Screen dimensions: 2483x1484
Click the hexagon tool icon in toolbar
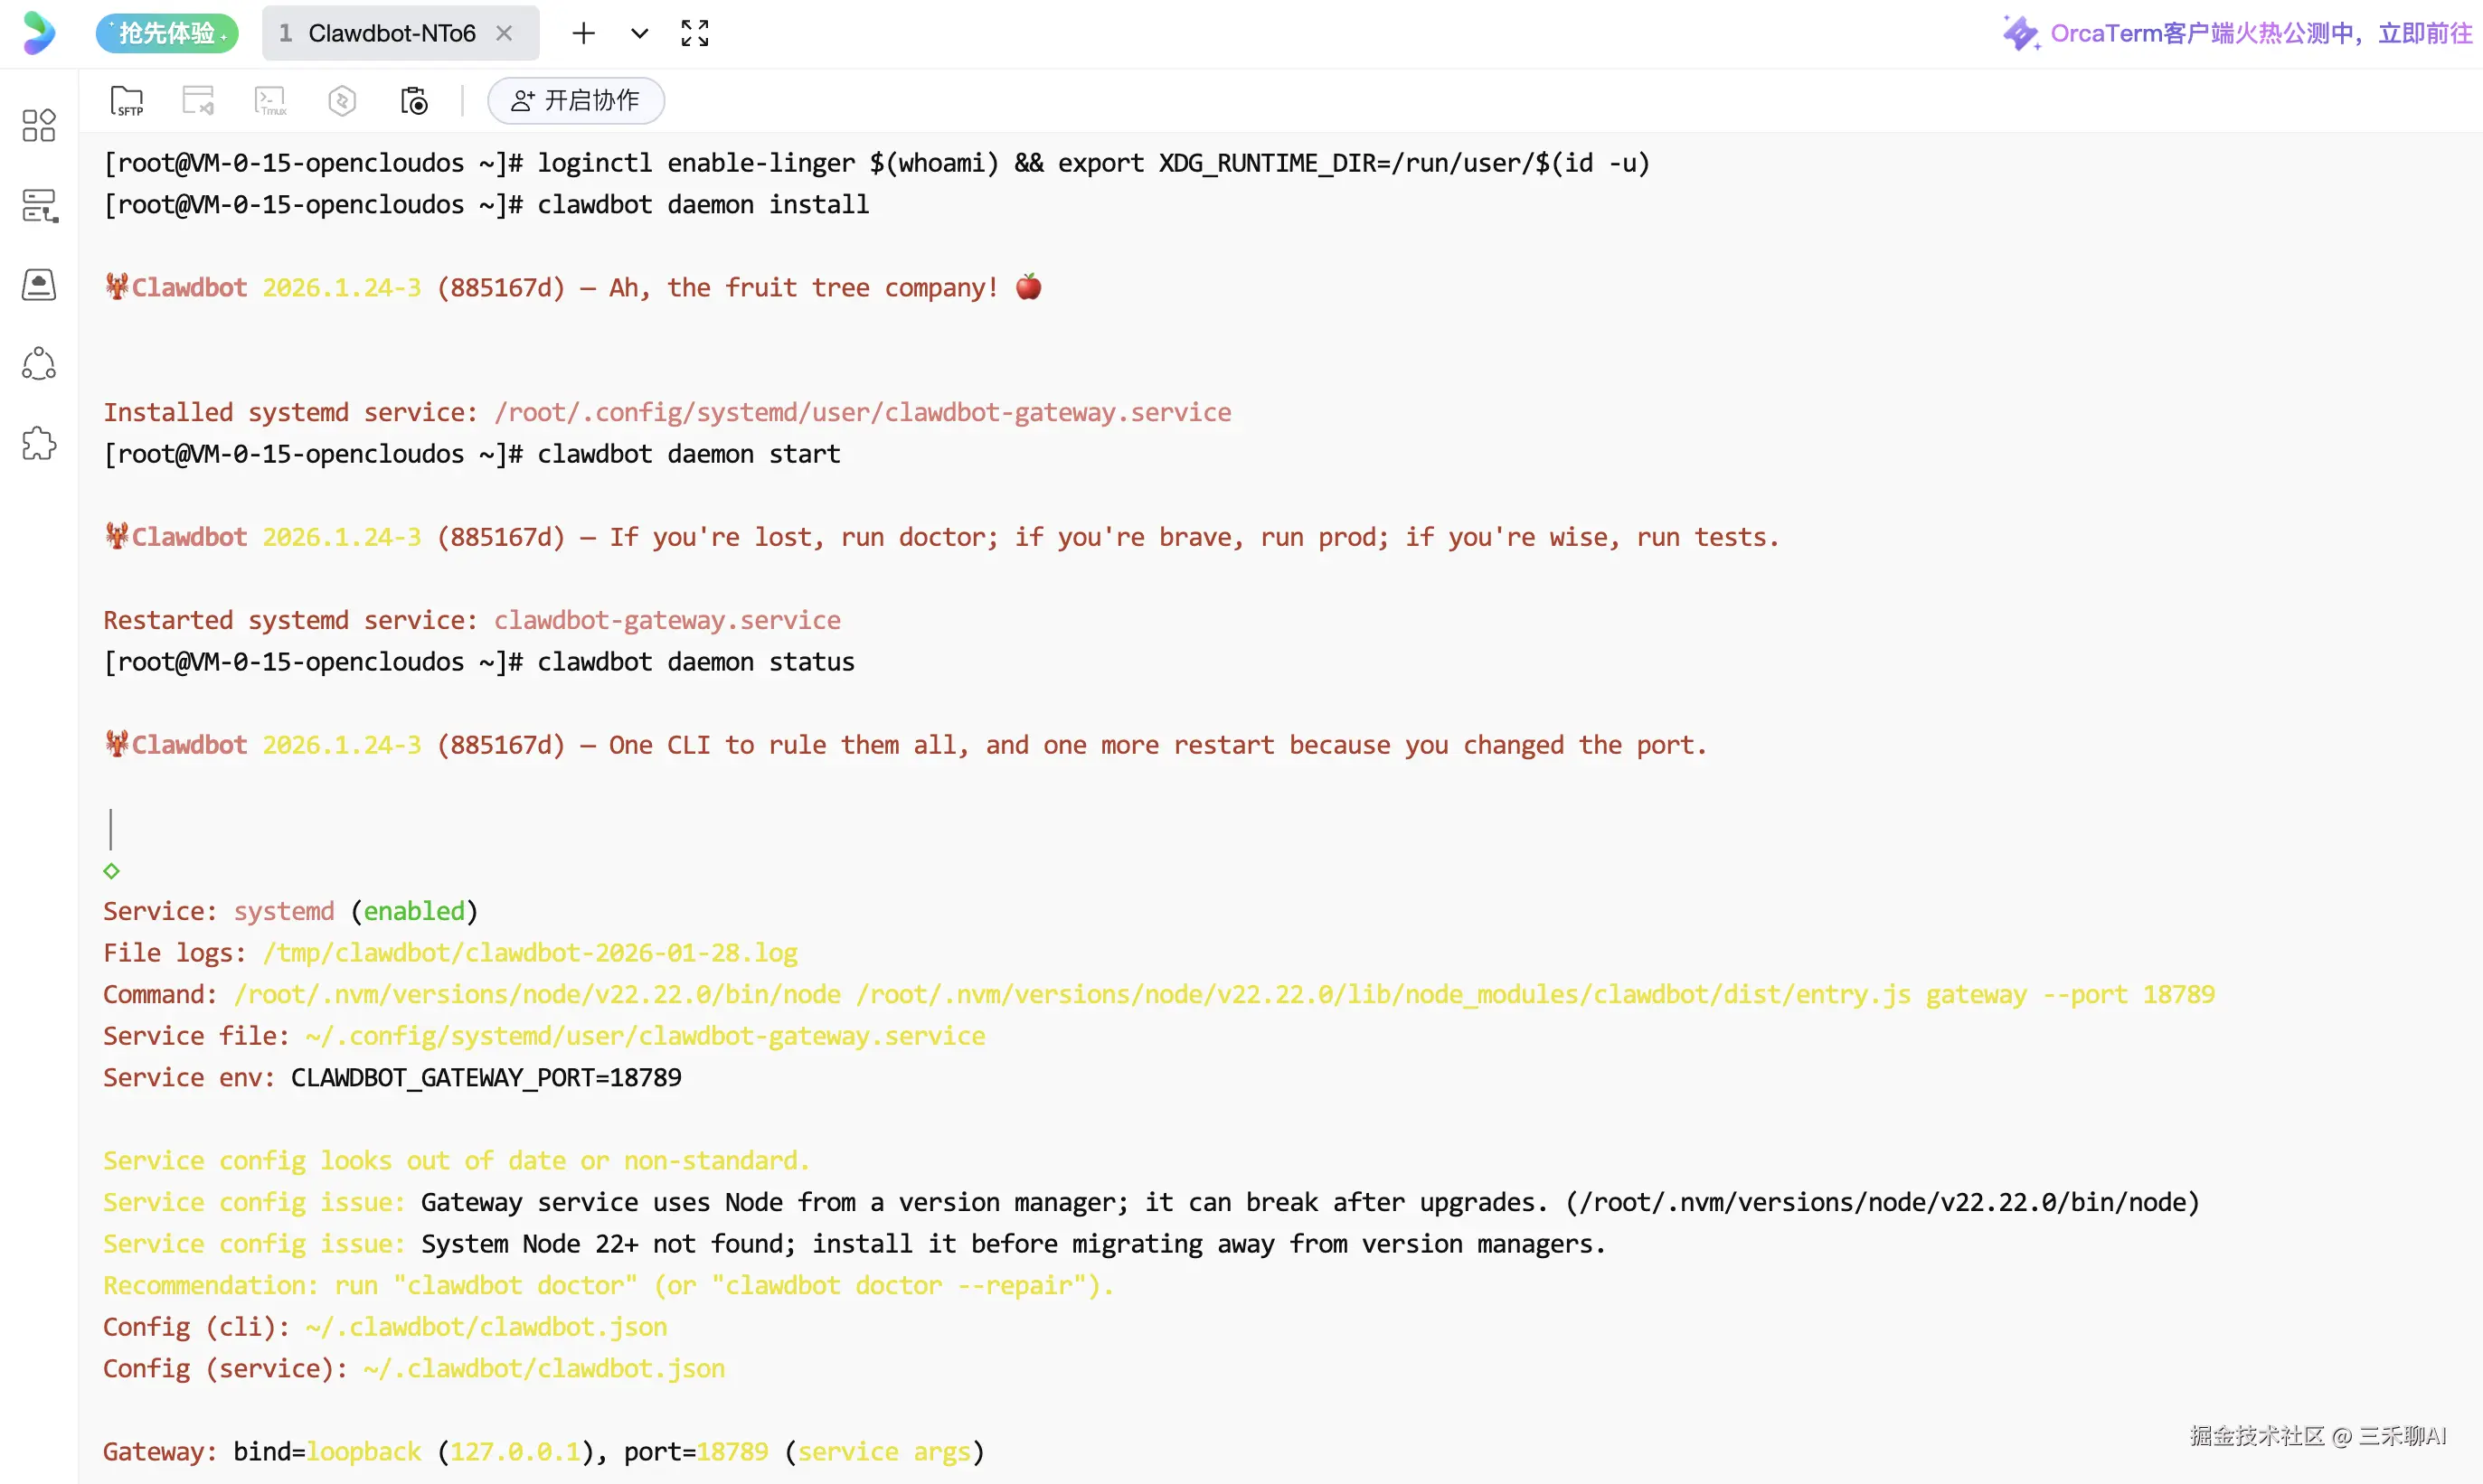point(342,101)
